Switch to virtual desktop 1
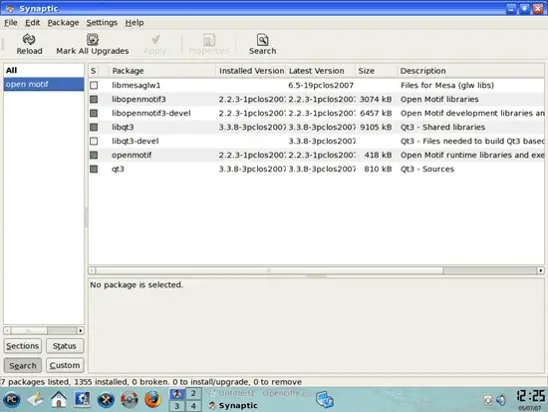Screen dimensions: 548x412 coord(176,394)
